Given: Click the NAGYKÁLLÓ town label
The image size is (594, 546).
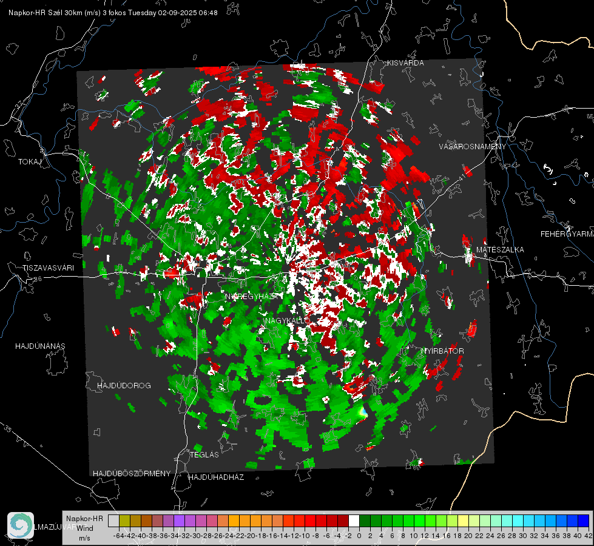Looking at the screenshot, I should (x=288, y=320).
